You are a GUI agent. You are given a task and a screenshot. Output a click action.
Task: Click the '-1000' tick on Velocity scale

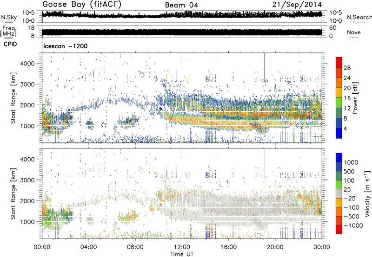tap(353, 225)
